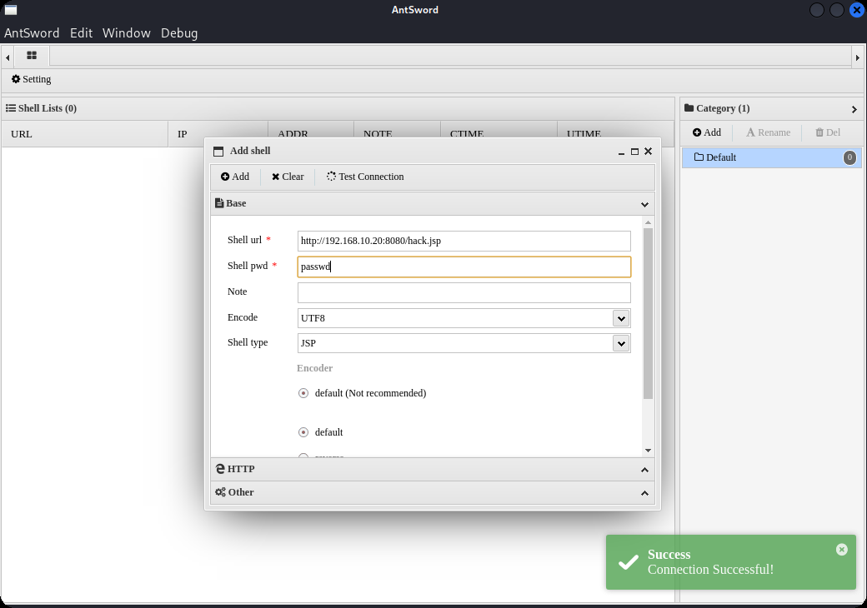Clear the shell form fields
Screen dimensions: 867x608
click(288, 177)
